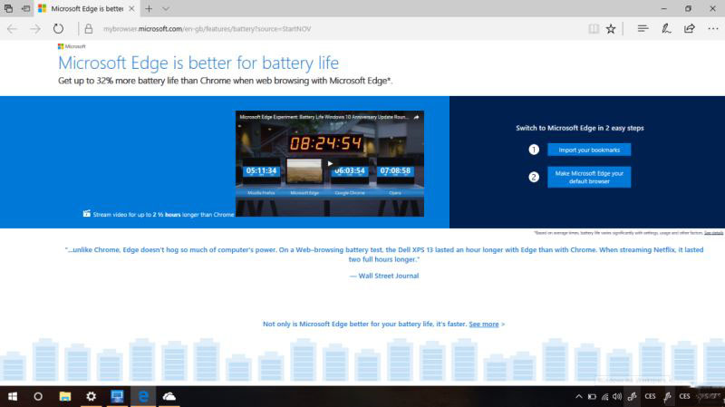Play the battery life experiment video

tap(330, 163)
